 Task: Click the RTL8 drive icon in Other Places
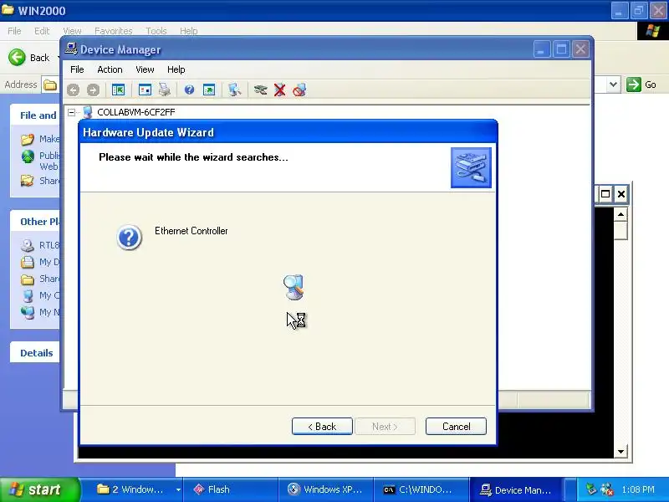[28, 245]
